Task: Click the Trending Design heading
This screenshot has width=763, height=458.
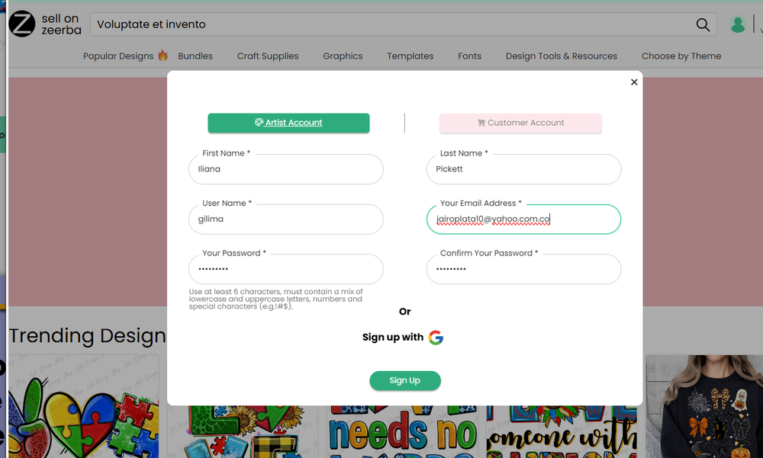Action: [88, 335]
